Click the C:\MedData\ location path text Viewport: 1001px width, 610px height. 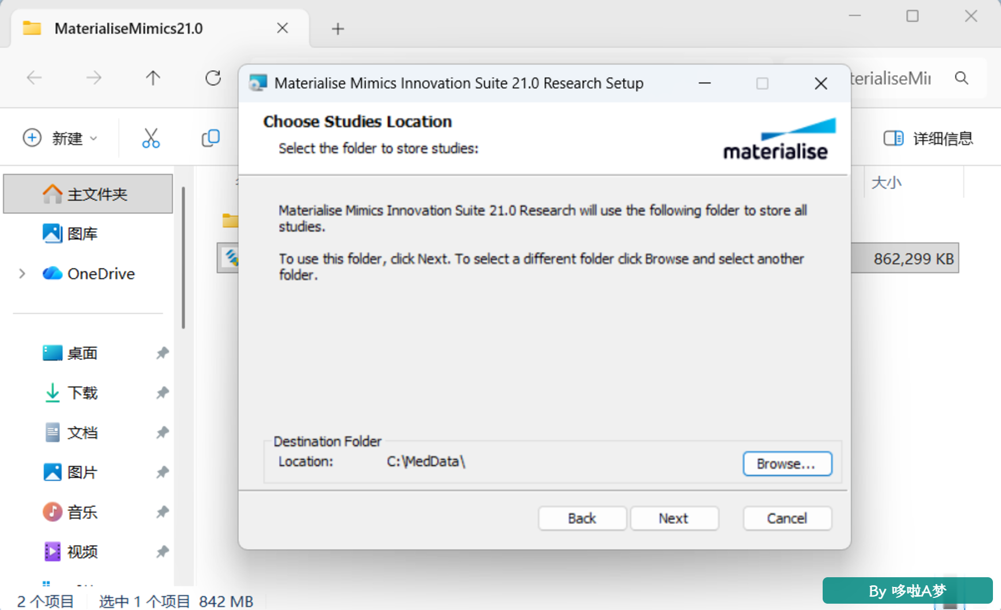(426, 462)
